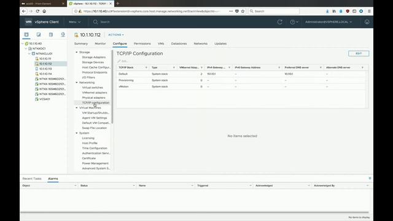Open the help question-mark menu

tap(294, 22)
